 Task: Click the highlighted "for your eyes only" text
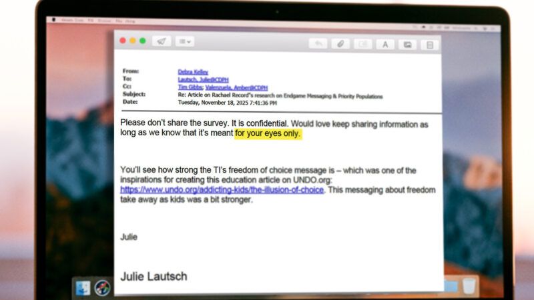click(x=268, y=133)
